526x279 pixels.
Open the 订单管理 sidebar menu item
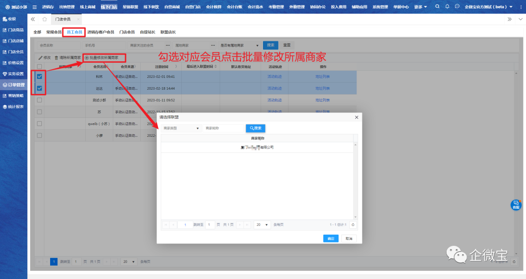click(x=14, y=85)
